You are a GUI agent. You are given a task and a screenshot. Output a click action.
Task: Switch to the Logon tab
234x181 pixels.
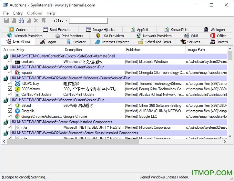[x=48, y=42]
